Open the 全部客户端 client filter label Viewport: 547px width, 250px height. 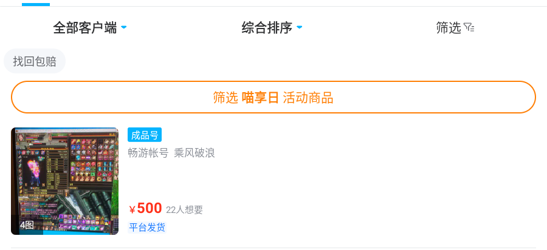point(84,27)
